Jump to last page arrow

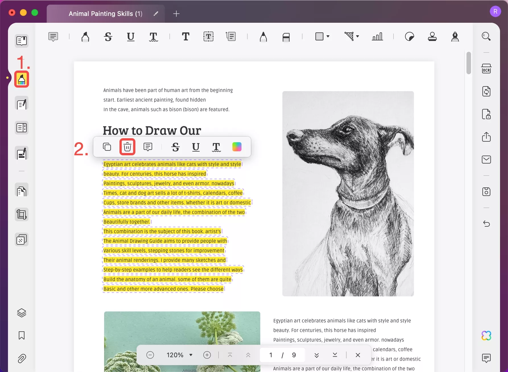pos(335,355)
